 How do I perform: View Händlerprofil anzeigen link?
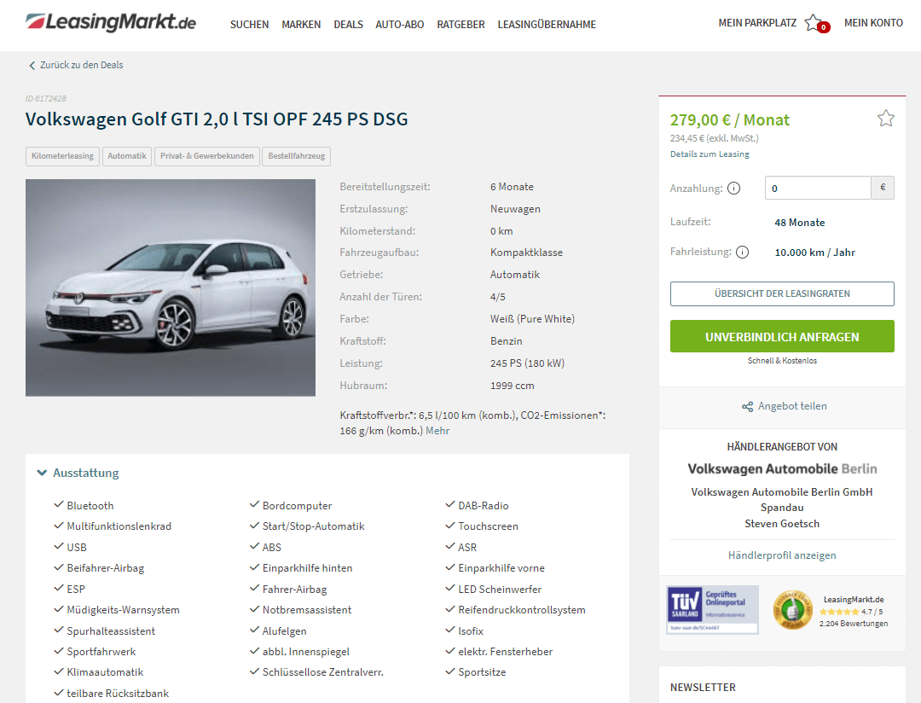782,555
